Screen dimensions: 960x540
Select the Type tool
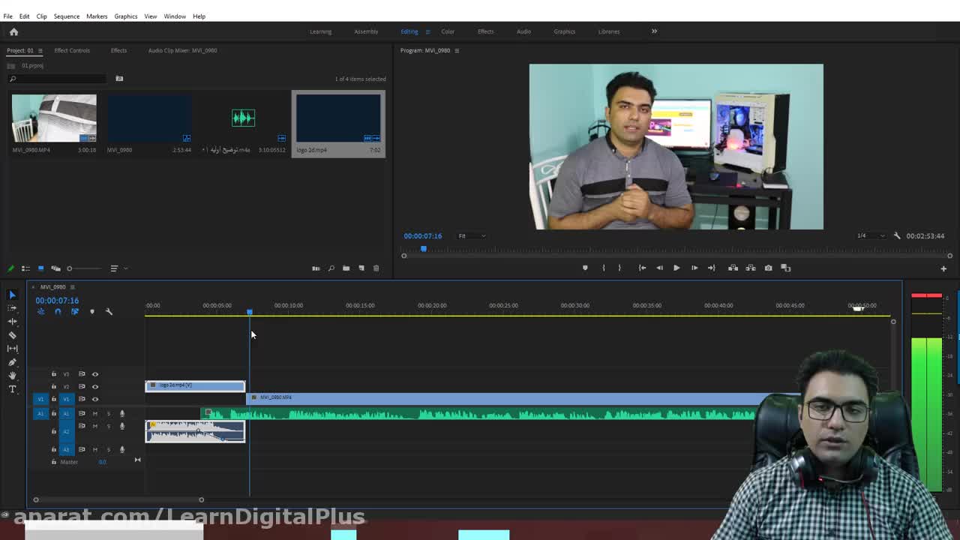12,389
